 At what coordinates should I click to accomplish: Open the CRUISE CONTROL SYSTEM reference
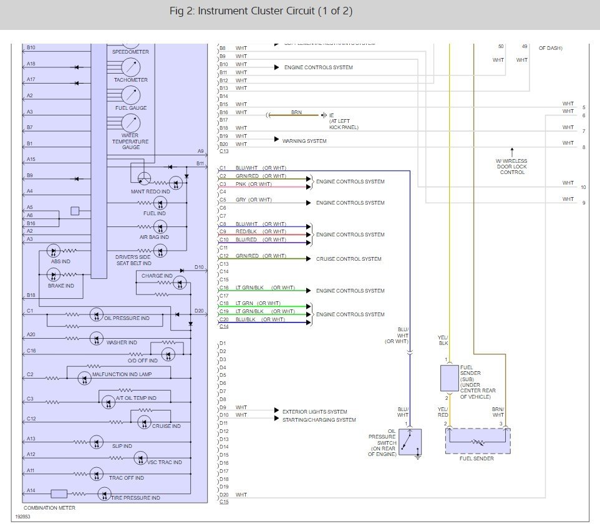[348, 259]
